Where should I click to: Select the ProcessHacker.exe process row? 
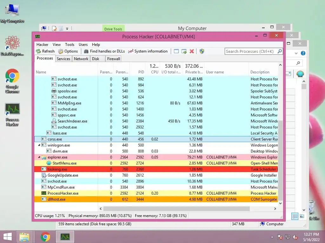click(156, 193)
